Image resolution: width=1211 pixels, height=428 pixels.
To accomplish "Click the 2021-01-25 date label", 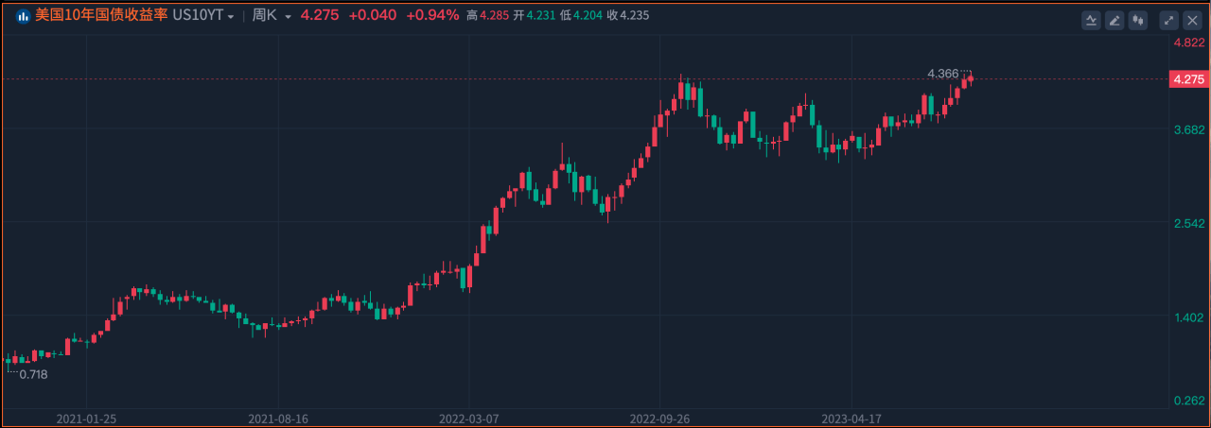I will tap(86, 417).
